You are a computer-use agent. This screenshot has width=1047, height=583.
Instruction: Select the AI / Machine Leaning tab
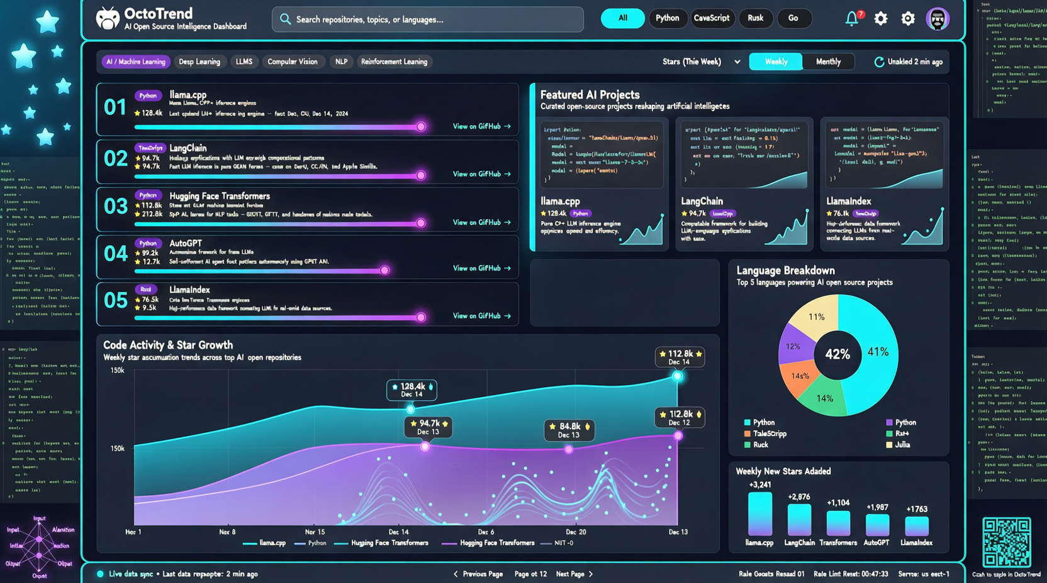click(x=135, y=62)
